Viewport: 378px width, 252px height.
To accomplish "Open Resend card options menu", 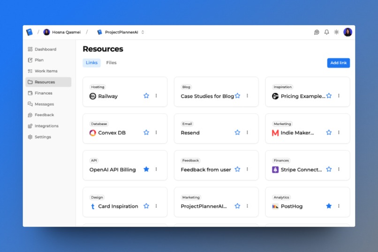I will (247, 132).
